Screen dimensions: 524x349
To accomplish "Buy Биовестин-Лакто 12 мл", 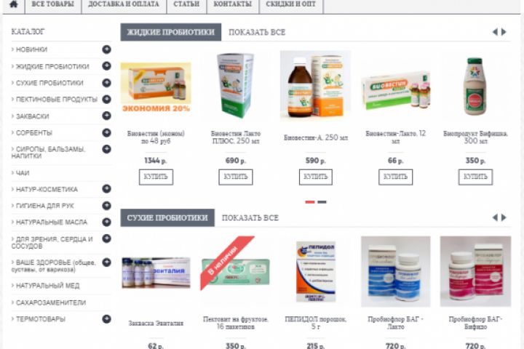I will 395,177.
